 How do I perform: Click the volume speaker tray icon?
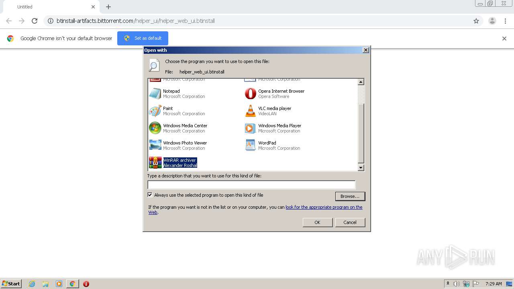(457, 284)
